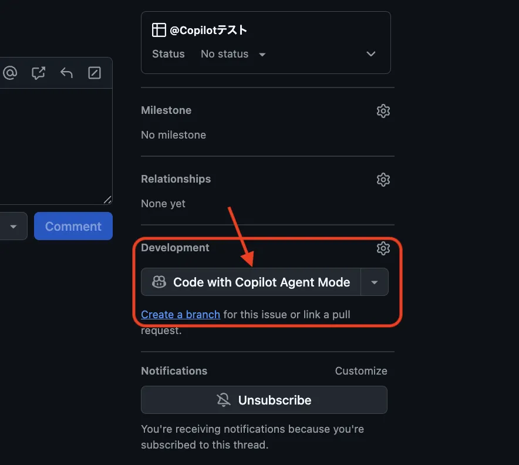Click the Create a branch link

click(180, 314)
